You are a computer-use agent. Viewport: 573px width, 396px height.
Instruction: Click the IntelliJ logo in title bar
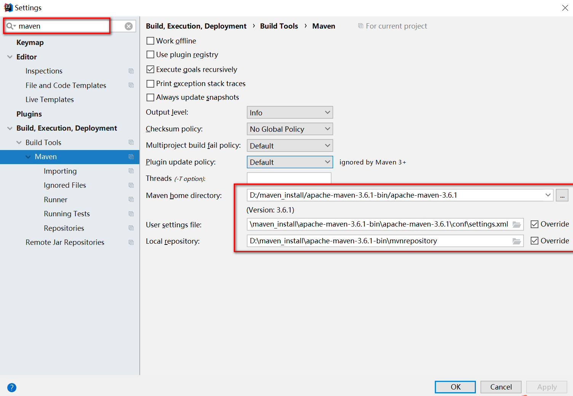coord(8,8)
